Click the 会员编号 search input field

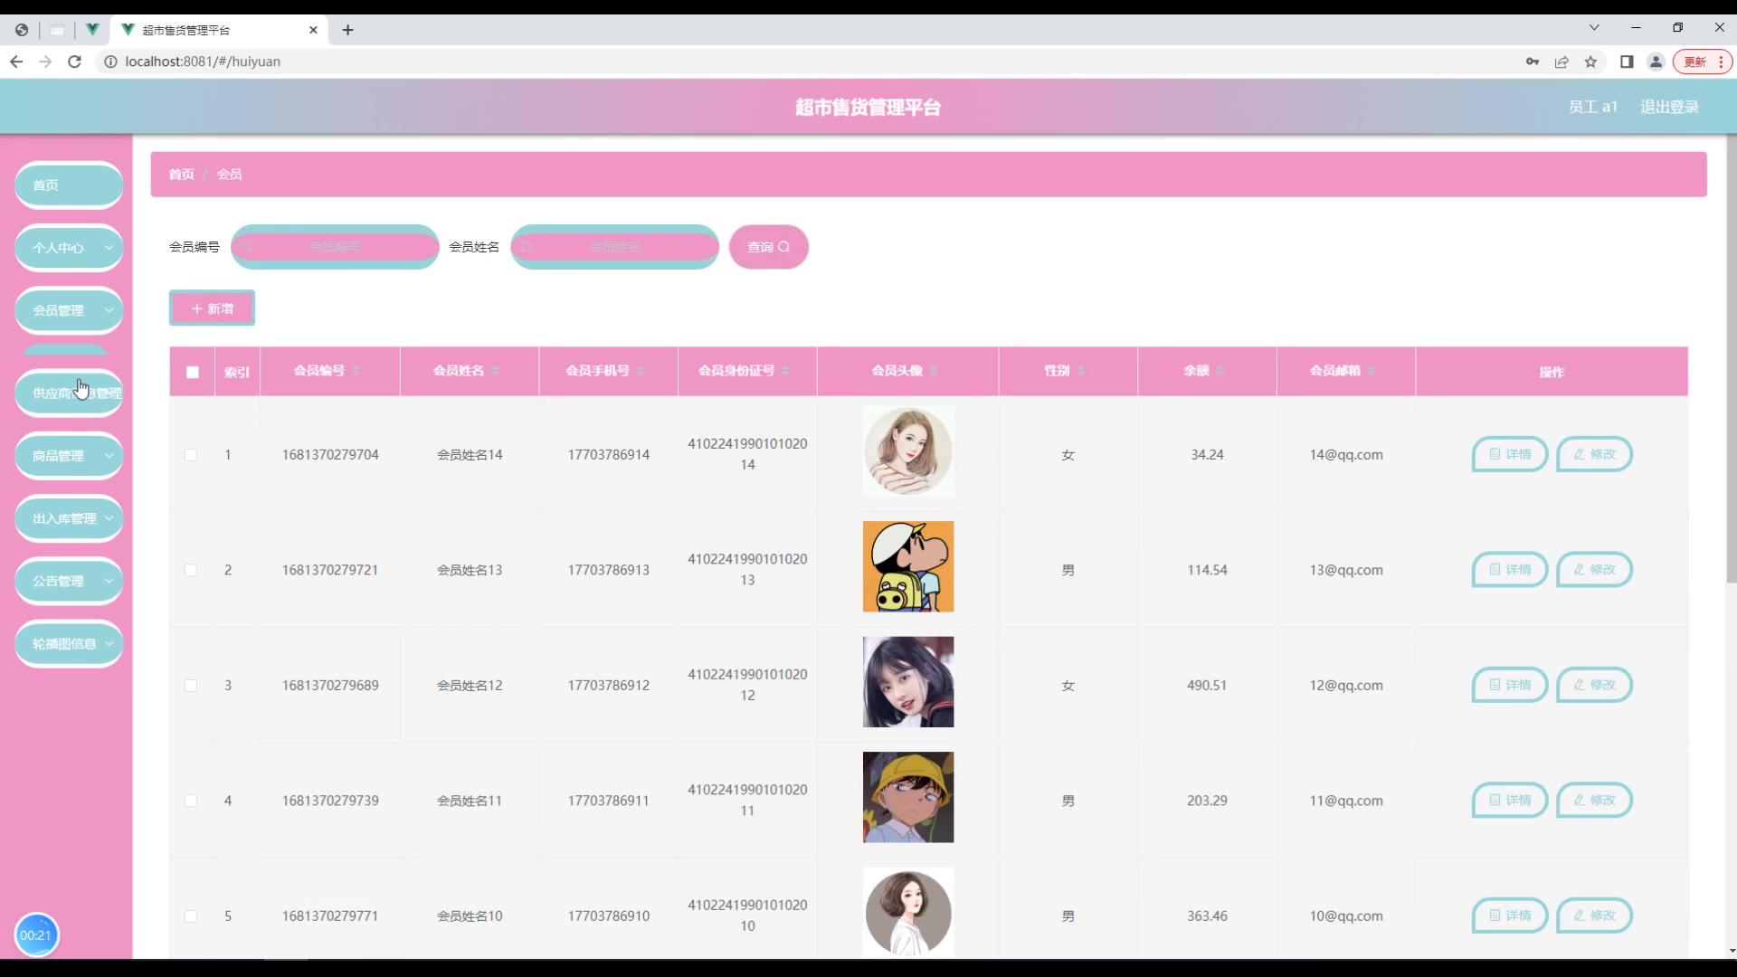(x=336, y=247)
